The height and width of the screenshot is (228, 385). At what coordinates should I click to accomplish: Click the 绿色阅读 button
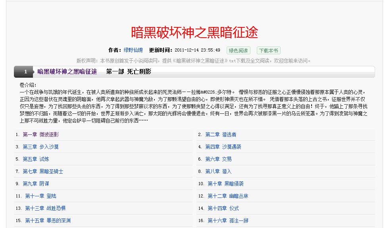(x=238, y=50)
